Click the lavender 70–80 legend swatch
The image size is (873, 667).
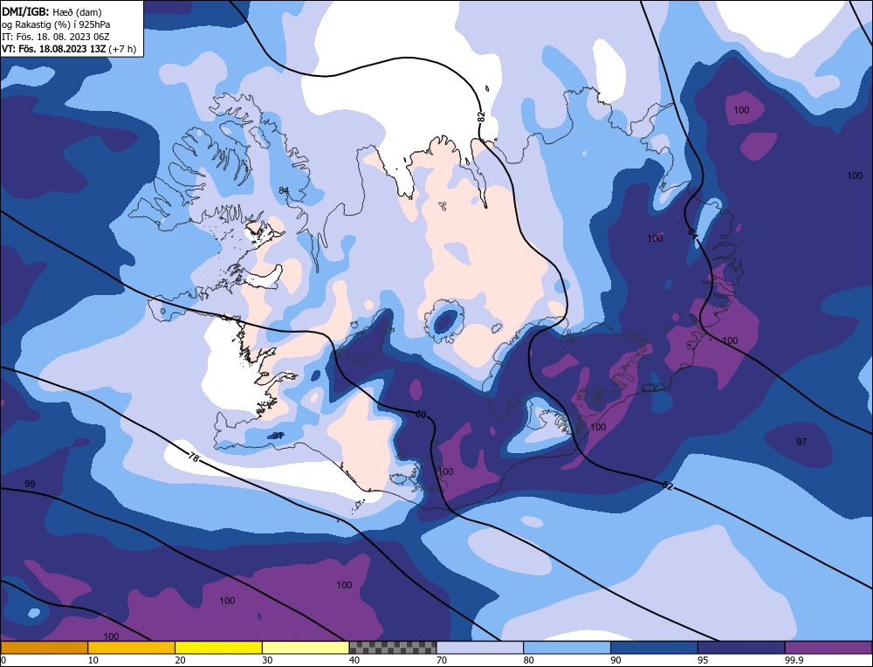480,647
